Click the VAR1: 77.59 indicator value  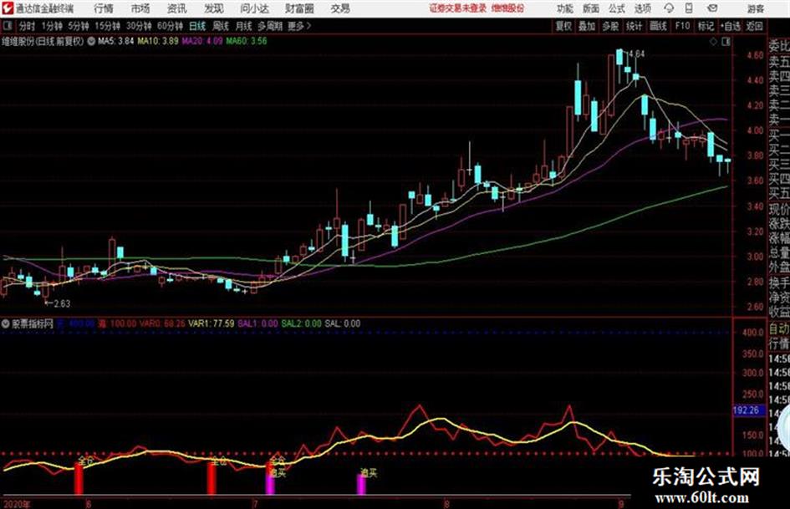pos(212,323)
